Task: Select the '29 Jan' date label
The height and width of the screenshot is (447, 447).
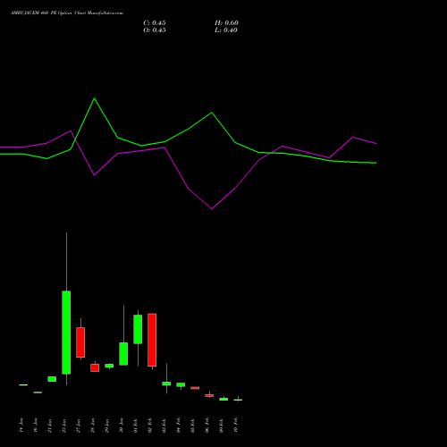Action: coord(107,425)
